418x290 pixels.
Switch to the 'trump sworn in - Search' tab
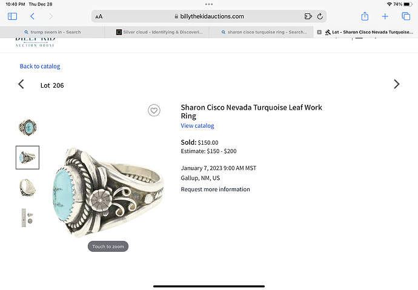(53, 32)
